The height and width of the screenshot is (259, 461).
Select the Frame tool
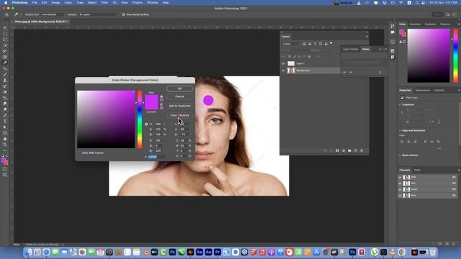coord(5,57)
